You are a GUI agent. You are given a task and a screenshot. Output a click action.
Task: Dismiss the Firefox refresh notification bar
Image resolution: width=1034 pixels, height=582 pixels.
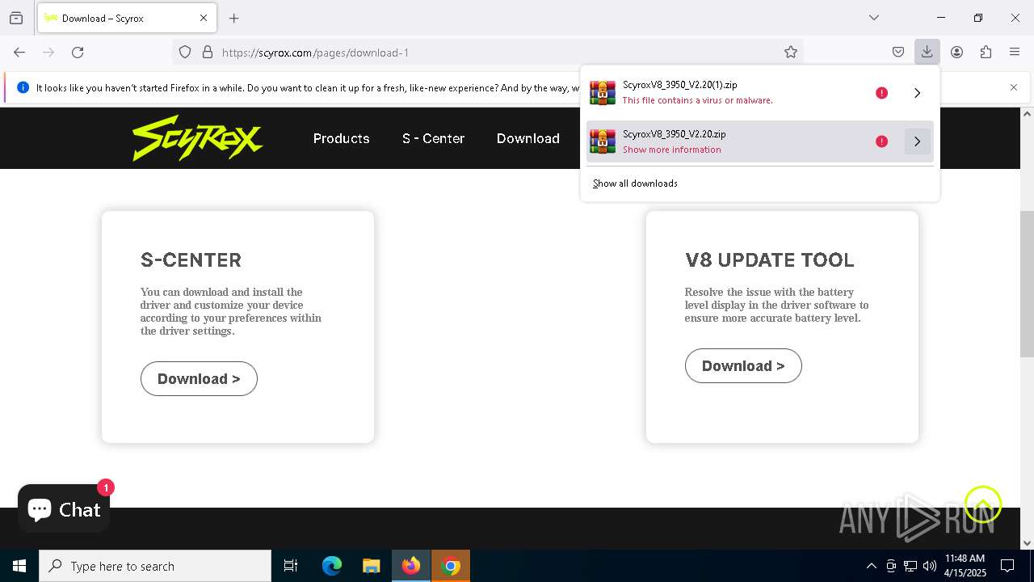[1014, 87]
